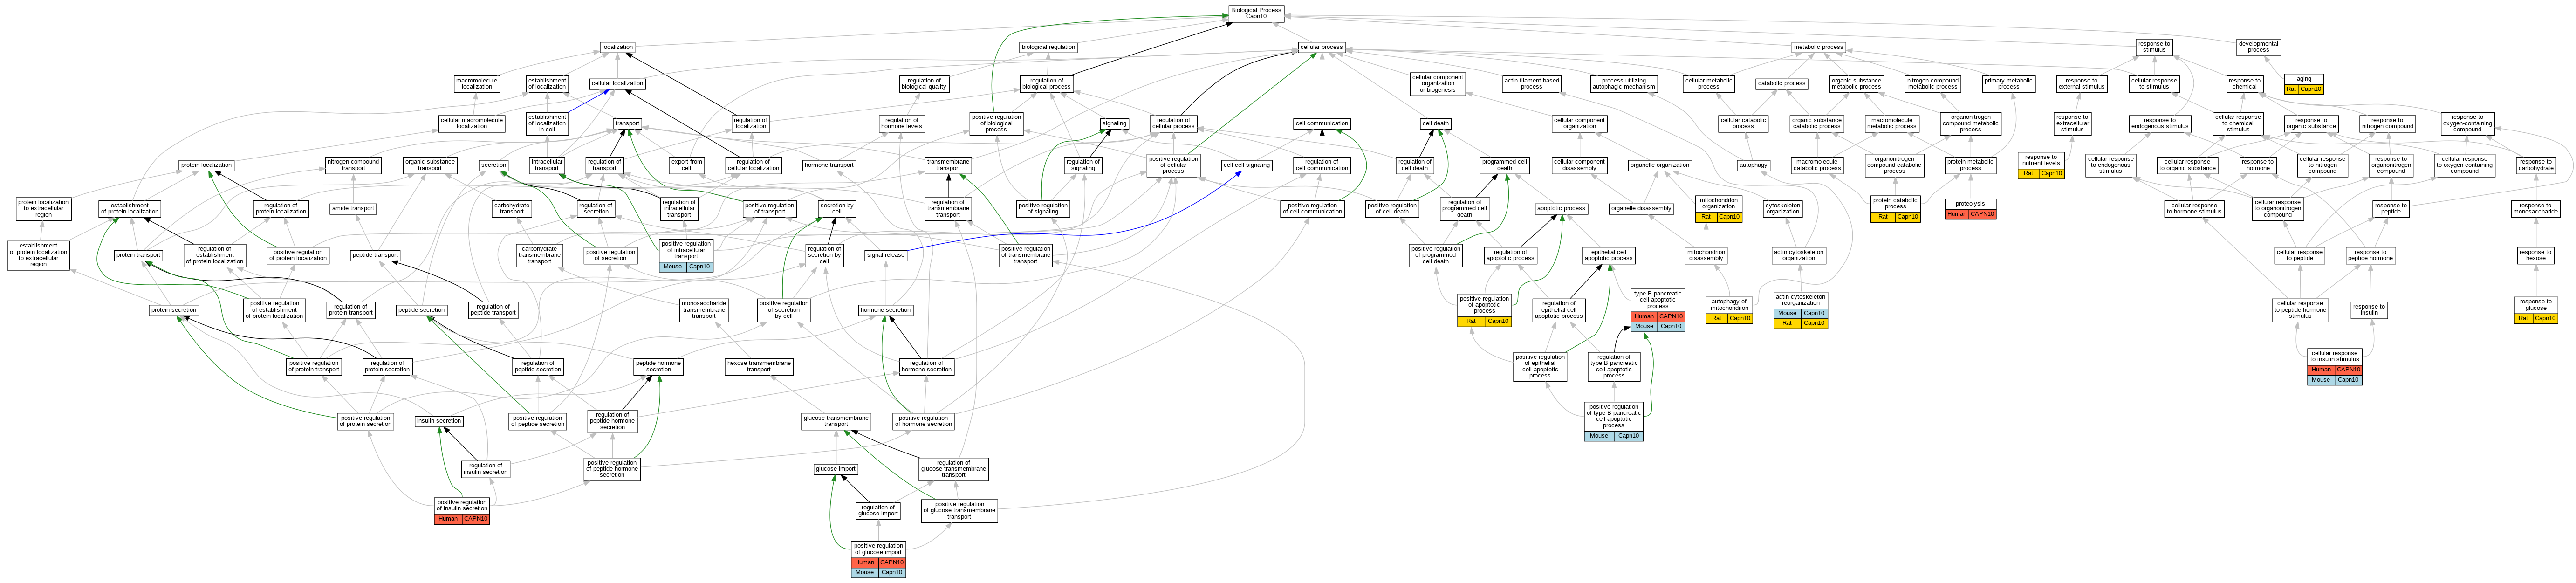Click the 'response to nutrient levels' label
2576x583 pixels.
[2041, 160]
